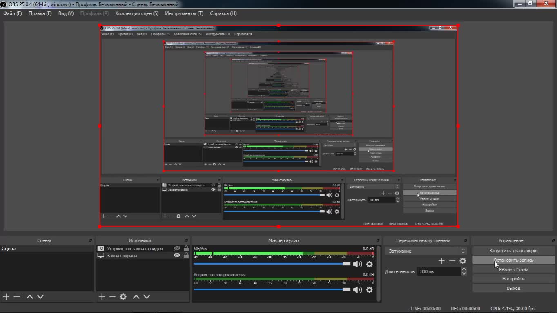Open the Инструменты (T) menu
The height and width of the screenshot is (313, 557).
[184, 13]
